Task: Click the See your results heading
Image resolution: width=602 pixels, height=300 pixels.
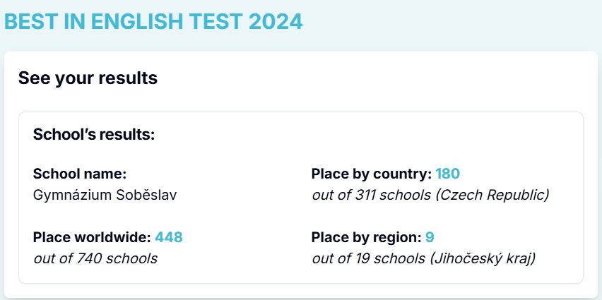Action: [x=88, y=78]
